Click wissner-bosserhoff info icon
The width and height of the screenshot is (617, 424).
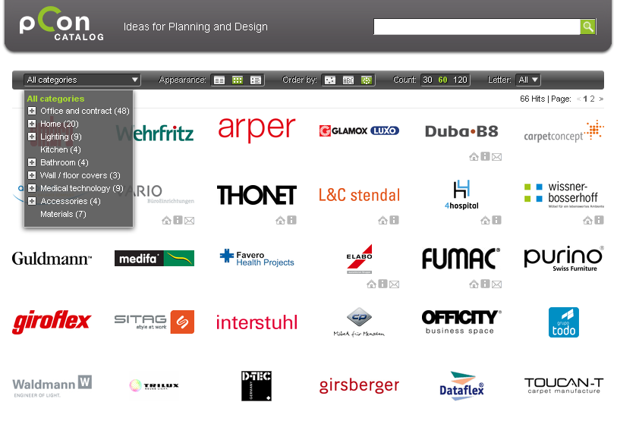click(600, 220)
